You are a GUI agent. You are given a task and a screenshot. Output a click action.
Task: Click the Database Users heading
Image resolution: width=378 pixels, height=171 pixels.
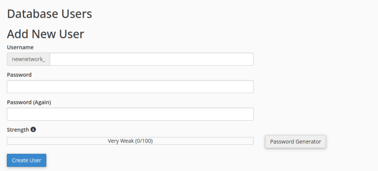tap(50, 14)
